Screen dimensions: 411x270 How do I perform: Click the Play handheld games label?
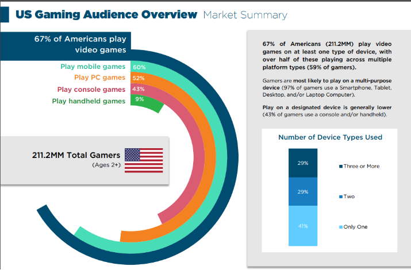coord(89,101)
